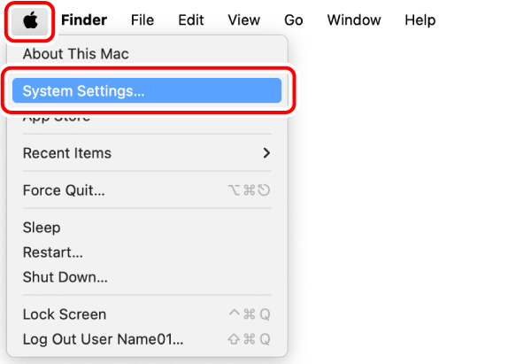Open the partially hidden App Store entry
Image resolution: width=531 pixels, height=364 pixels.
(x=57, y=118)
